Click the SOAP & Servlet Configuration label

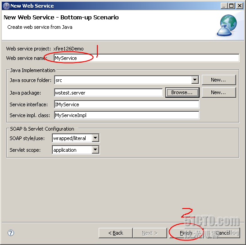click(x=42, y=129)
